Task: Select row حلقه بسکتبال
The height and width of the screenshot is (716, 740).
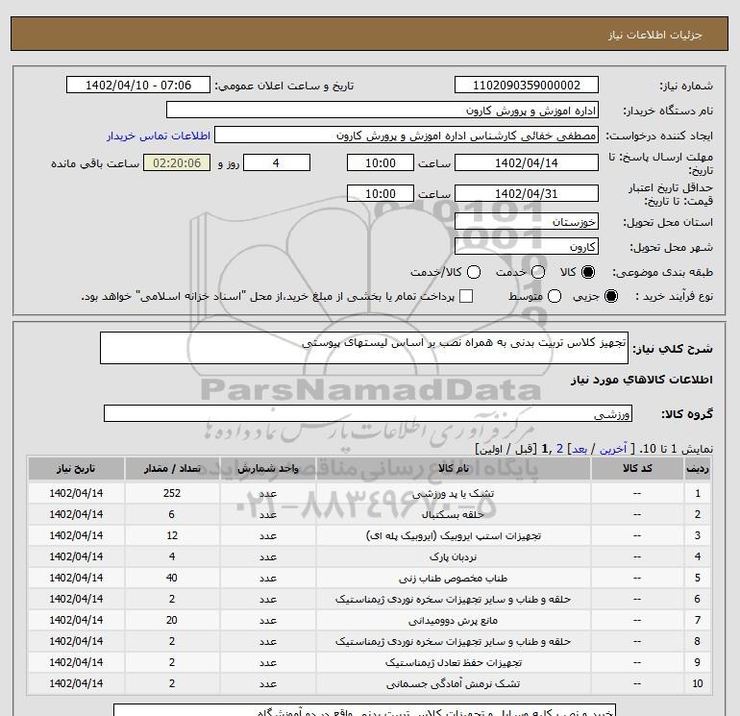Action: point(369,514)
